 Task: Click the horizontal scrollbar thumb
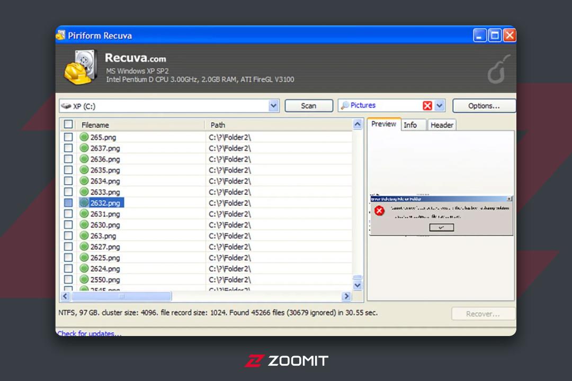click(121, 296)
